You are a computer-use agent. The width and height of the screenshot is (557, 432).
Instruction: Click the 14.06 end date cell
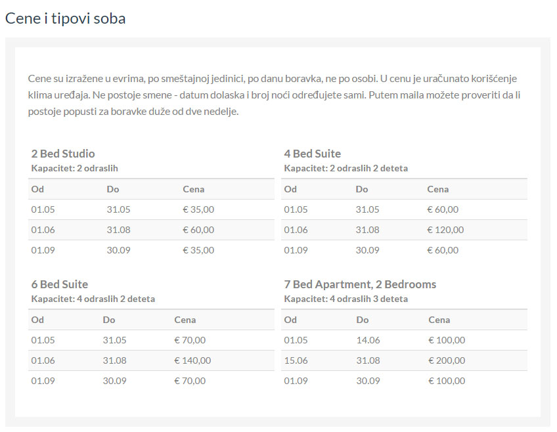tap(368, 340)
